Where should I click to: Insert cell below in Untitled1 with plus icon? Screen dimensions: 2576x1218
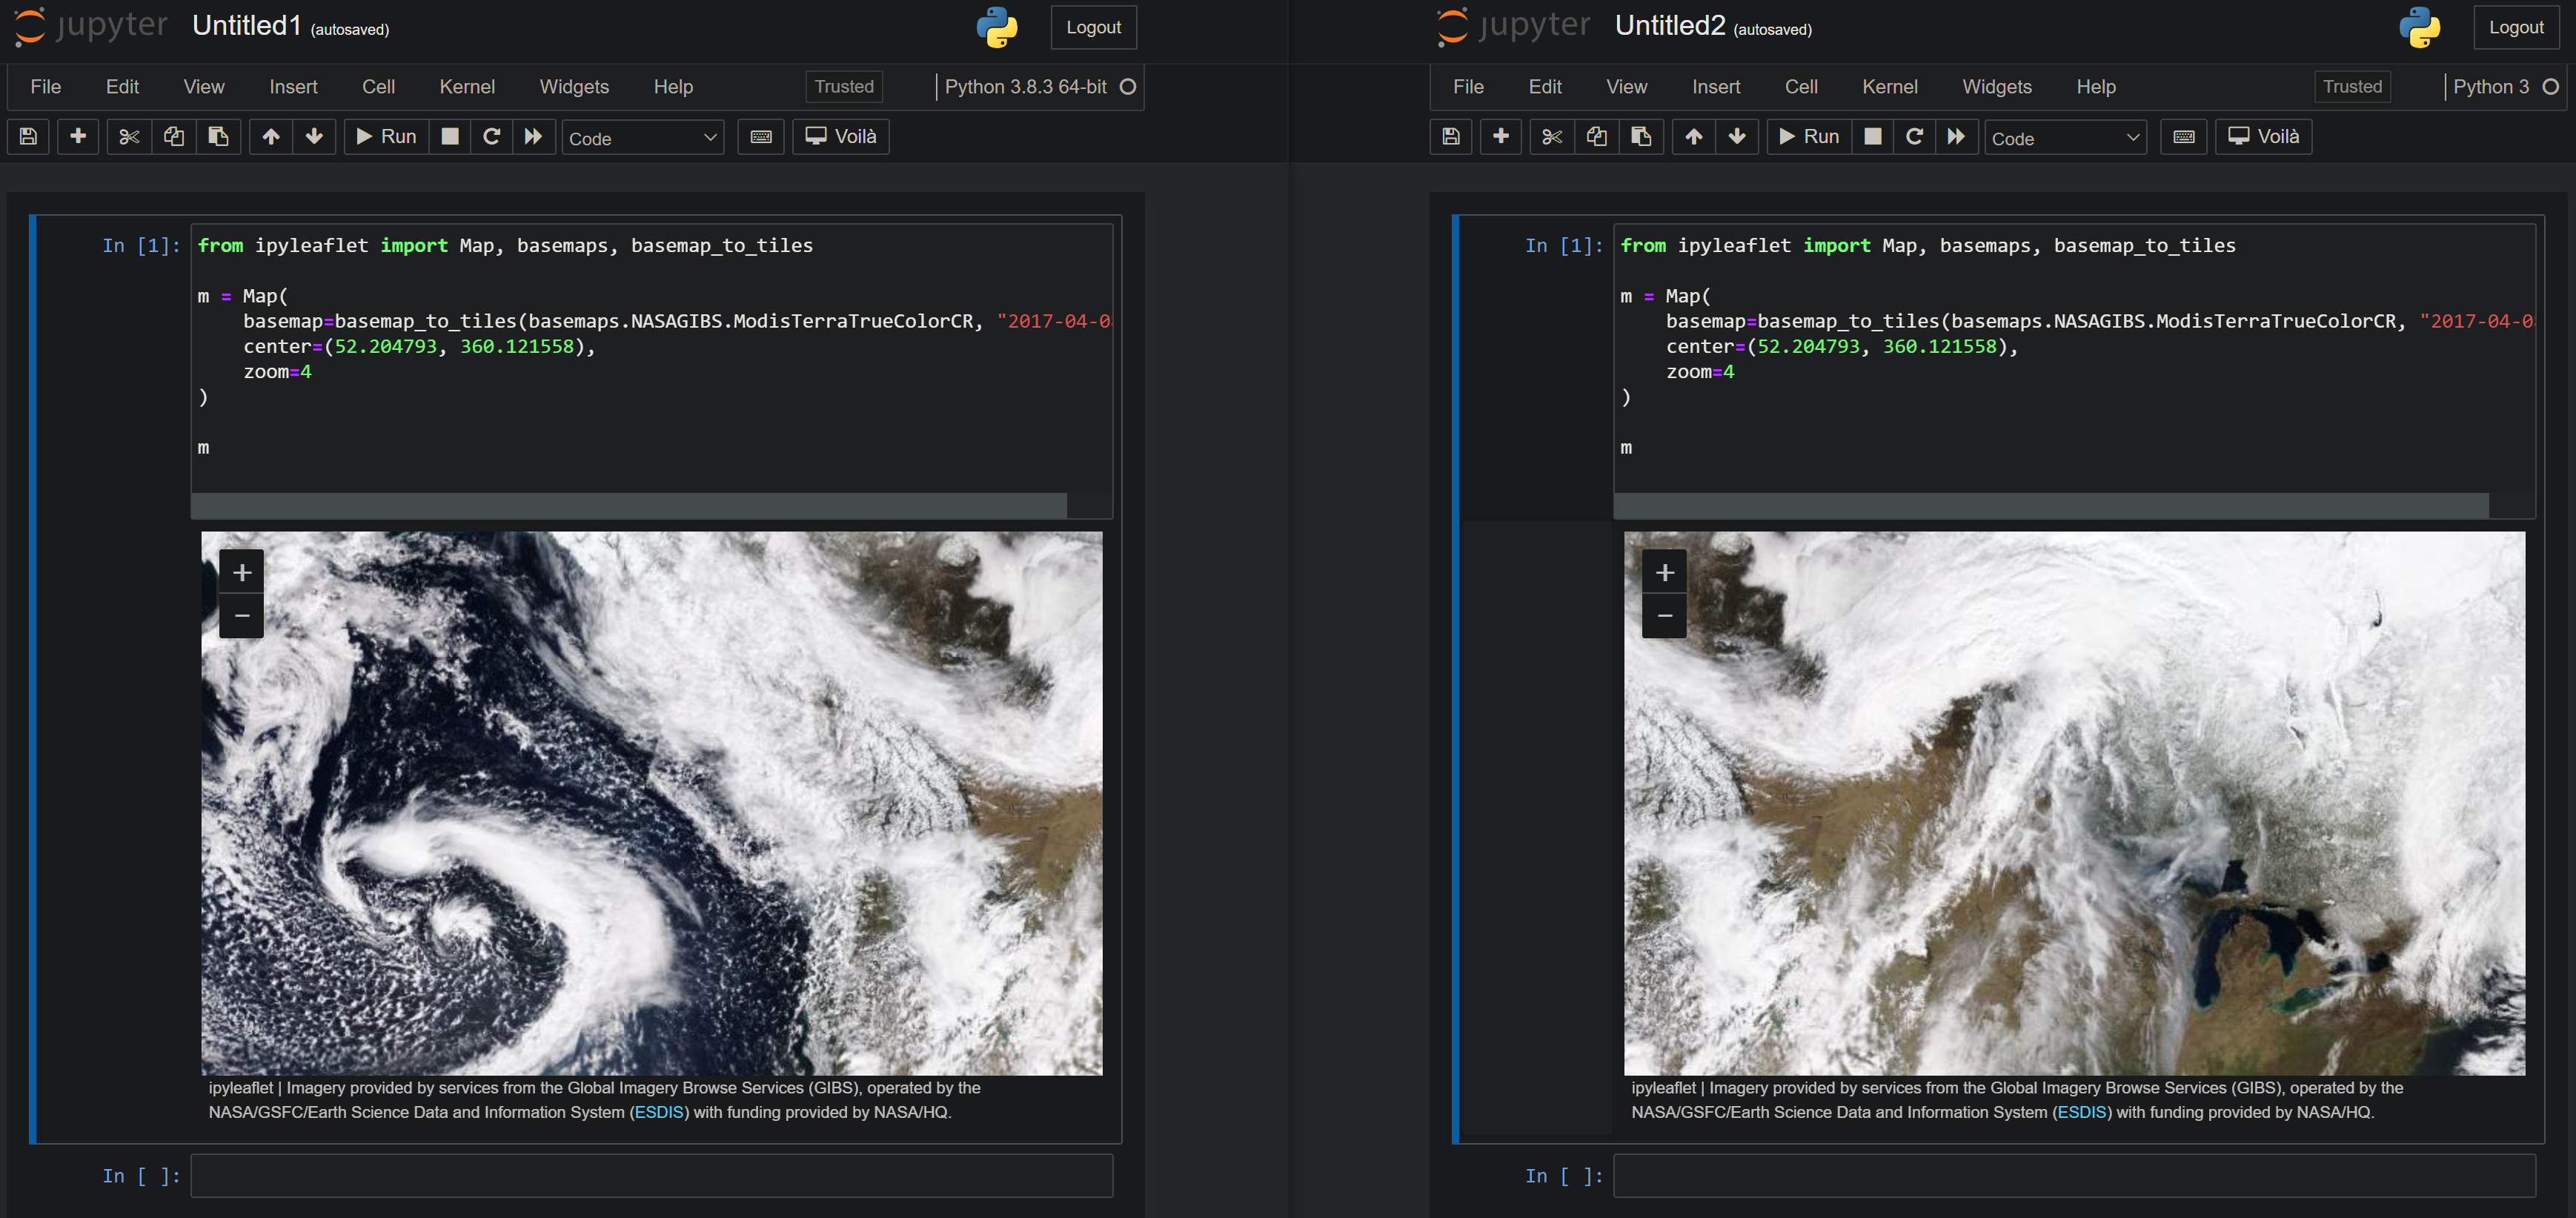point(78,136)
